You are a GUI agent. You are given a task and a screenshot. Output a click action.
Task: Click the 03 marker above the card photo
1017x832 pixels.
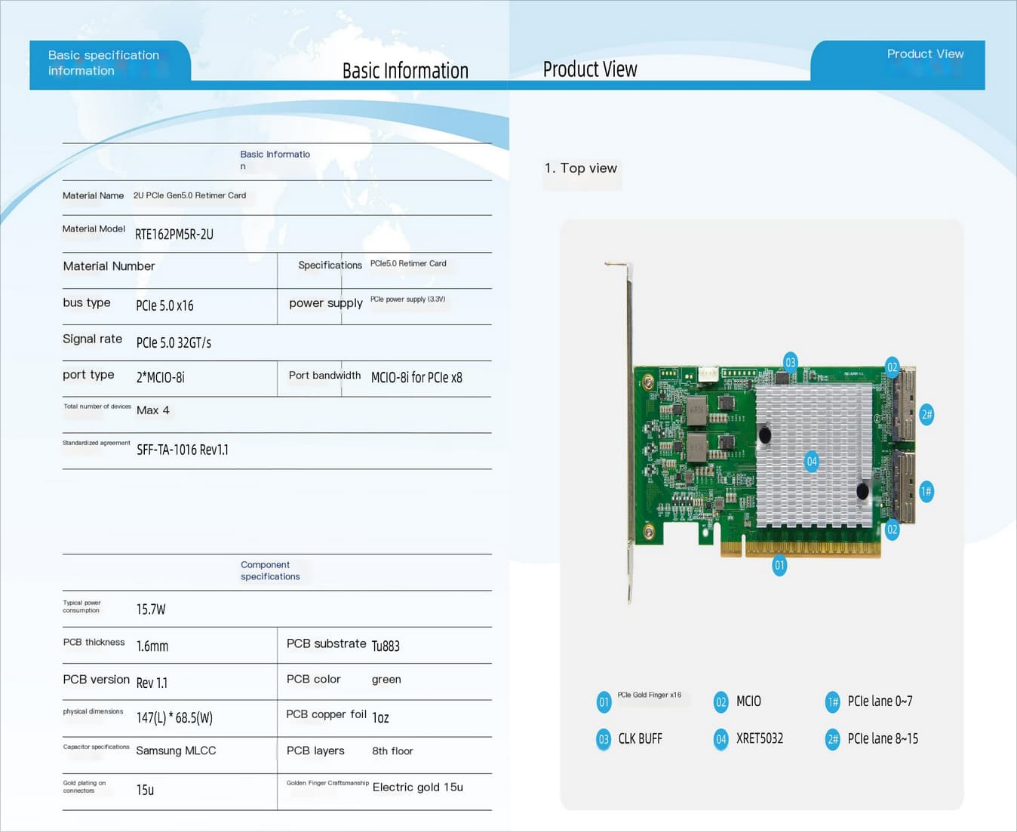(790, 362)
